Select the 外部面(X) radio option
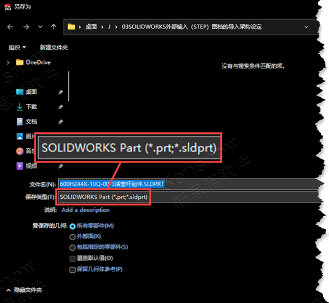 click(x=73, y=237)
